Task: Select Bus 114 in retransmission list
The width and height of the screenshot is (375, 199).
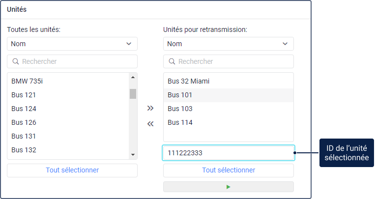Action: 180,122
